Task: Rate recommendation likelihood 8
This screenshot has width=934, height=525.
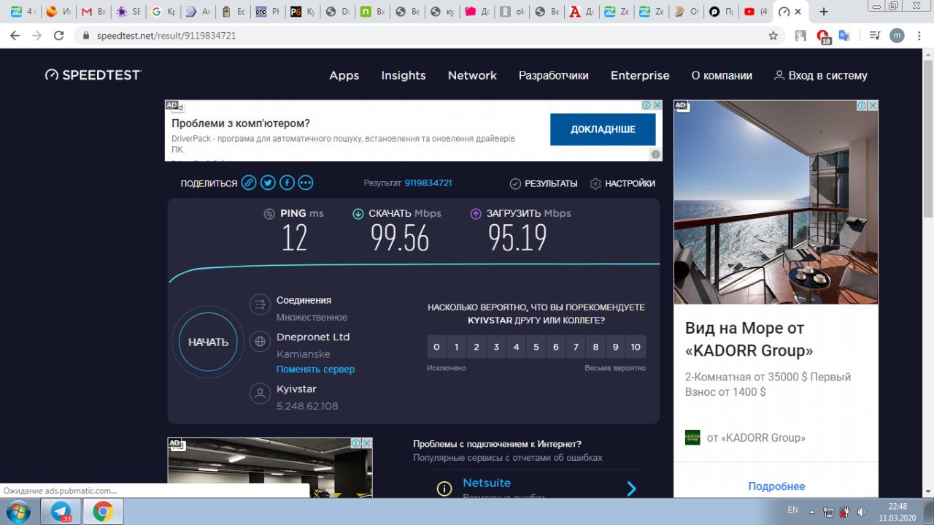Action: (x=595, y=347)
